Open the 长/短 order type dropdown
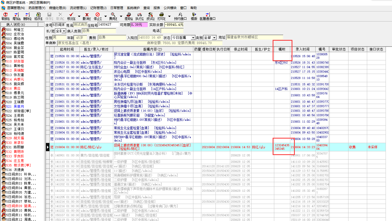The width and height of the screenshot is (392, 221). pos(64,31)
